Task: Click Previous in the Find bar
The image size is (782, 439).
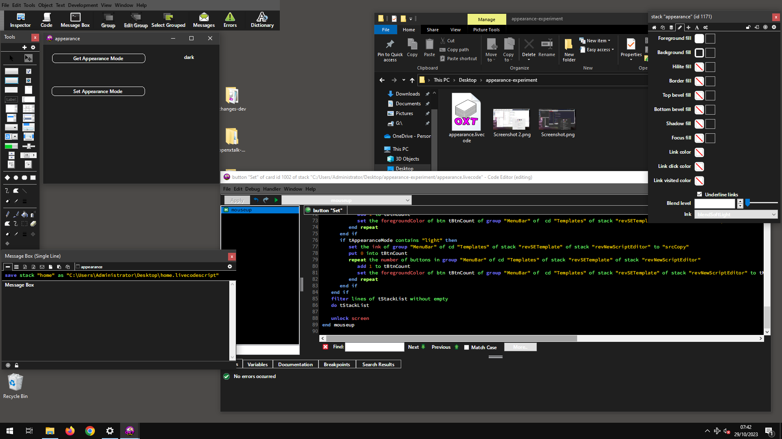Action: click(x=445, y=347)
